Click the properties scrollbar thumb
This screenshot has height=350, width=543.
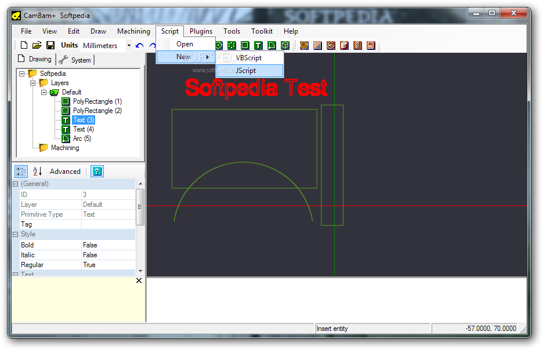click(x=140, y=207)
